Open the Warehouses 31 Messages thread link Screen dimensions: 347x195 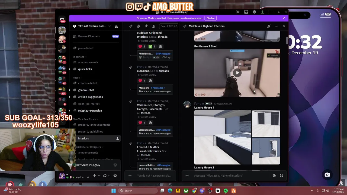coord(163,130)
